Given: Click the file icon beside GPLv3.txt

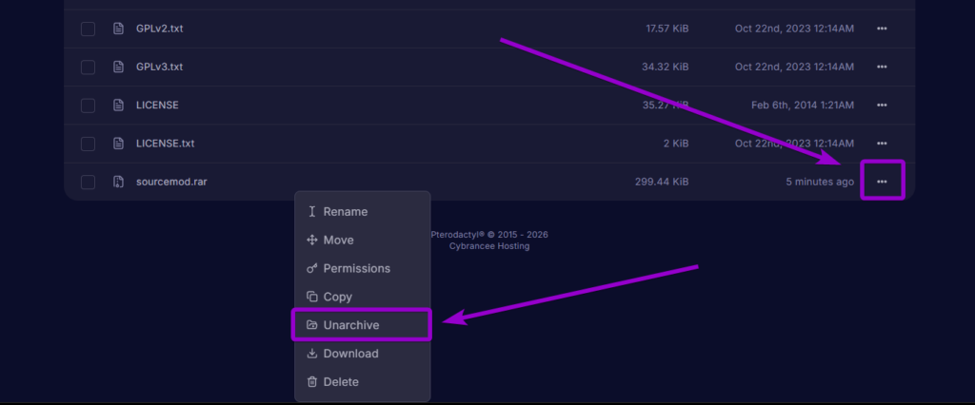Looking at the screenshot, I should tap(118, 67).
